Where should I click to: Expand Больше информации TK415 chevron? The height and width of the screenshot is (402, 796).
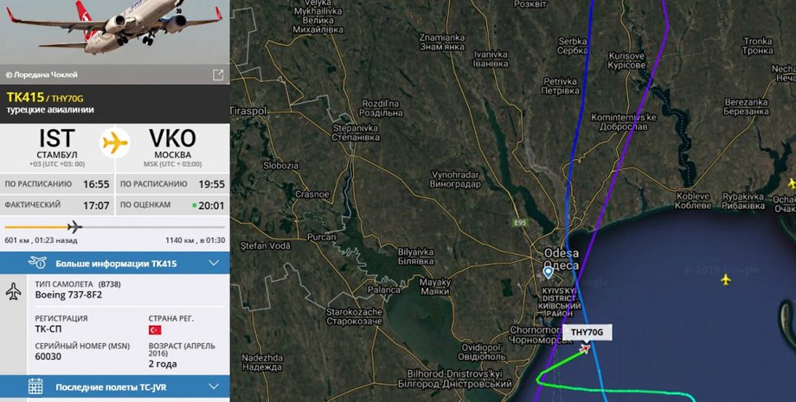coord(214,263)
